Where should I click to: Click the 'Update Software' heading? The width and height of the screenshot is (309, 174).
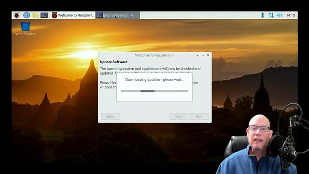coord(113,62)
